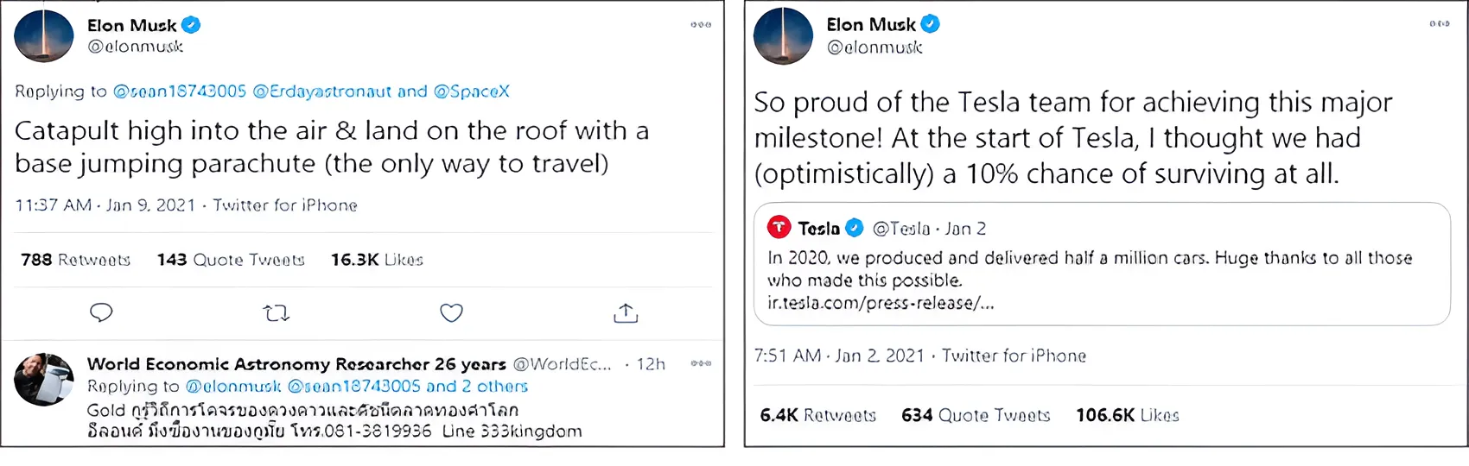The image size is (1469, 466).
Task: View the 16.3K Likes list
Action: coord(377,260)
